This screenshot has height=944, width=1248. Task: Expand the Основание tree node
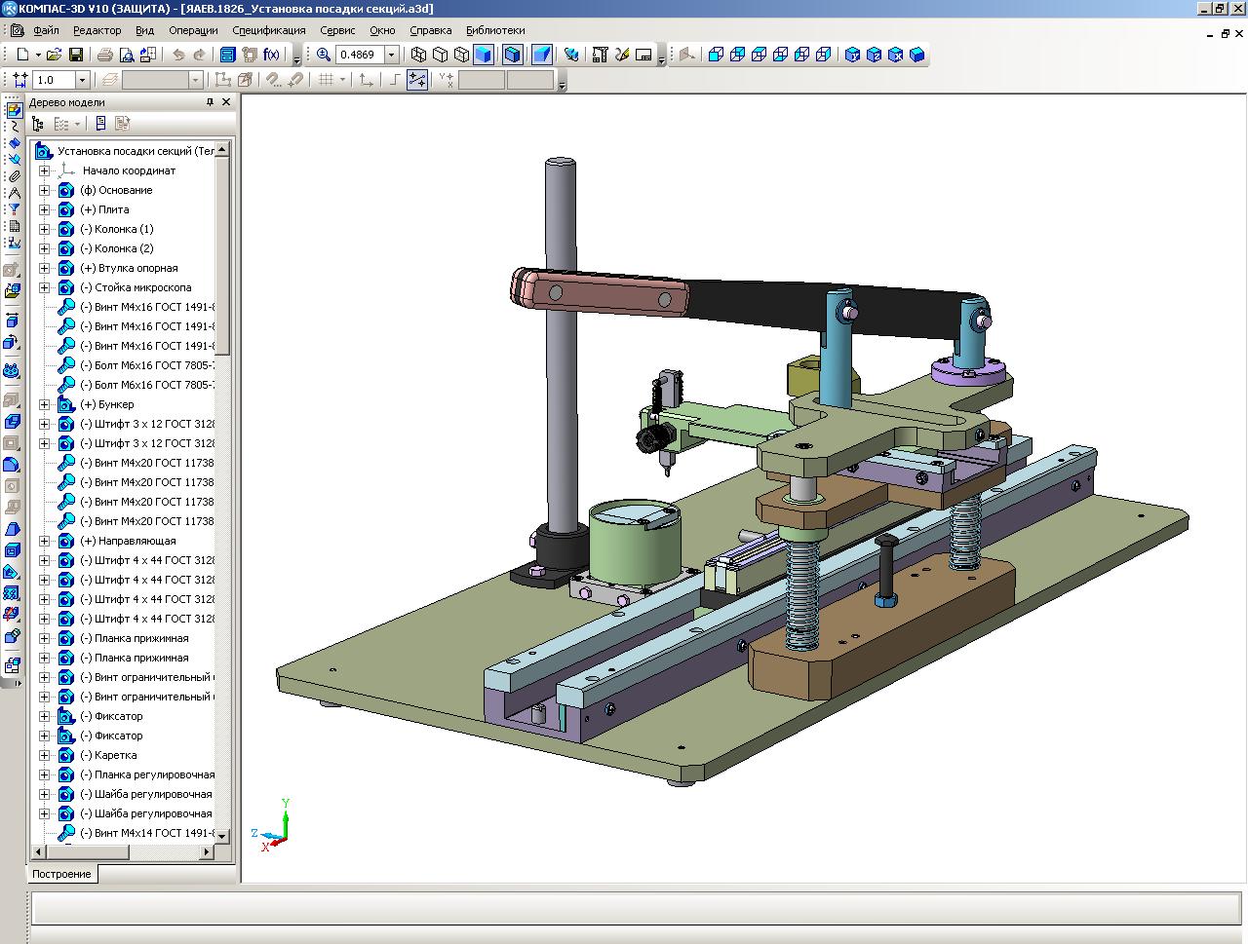pyautogui.click(x=44, y=190)
